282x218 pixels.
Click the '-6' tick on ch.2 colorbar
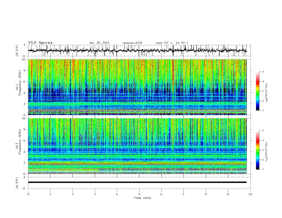262,160
